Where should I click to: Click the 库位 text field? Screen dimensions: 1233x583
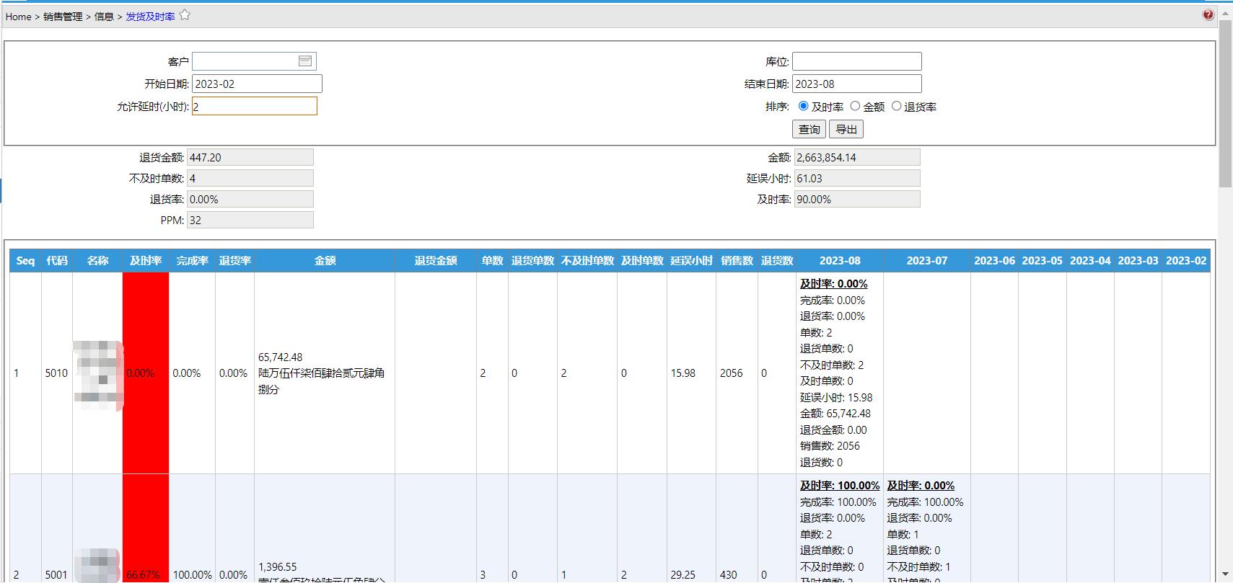pyautogui.click(x=856, y=61)
